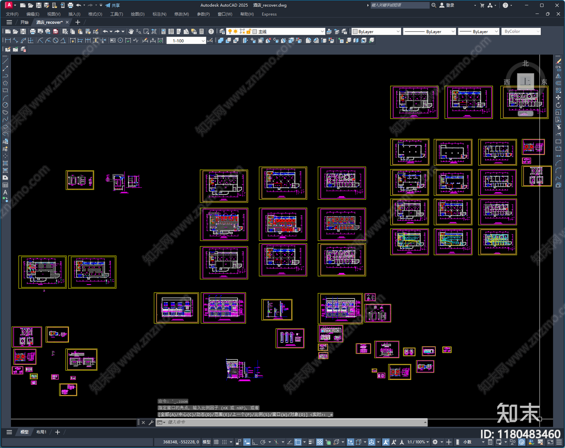Click the Quick Calculator icon
Screen dimensions: 565x448
pyautogui.click(x=202, y=31)
